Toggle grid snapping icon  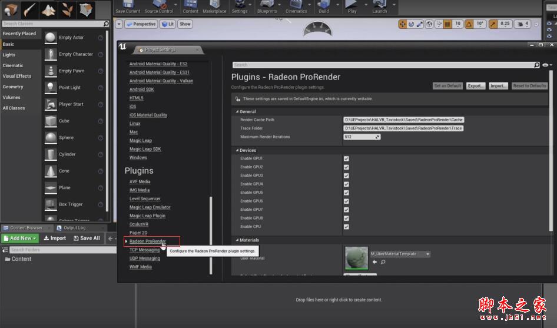pyautogui.click(x=447, y=24)
